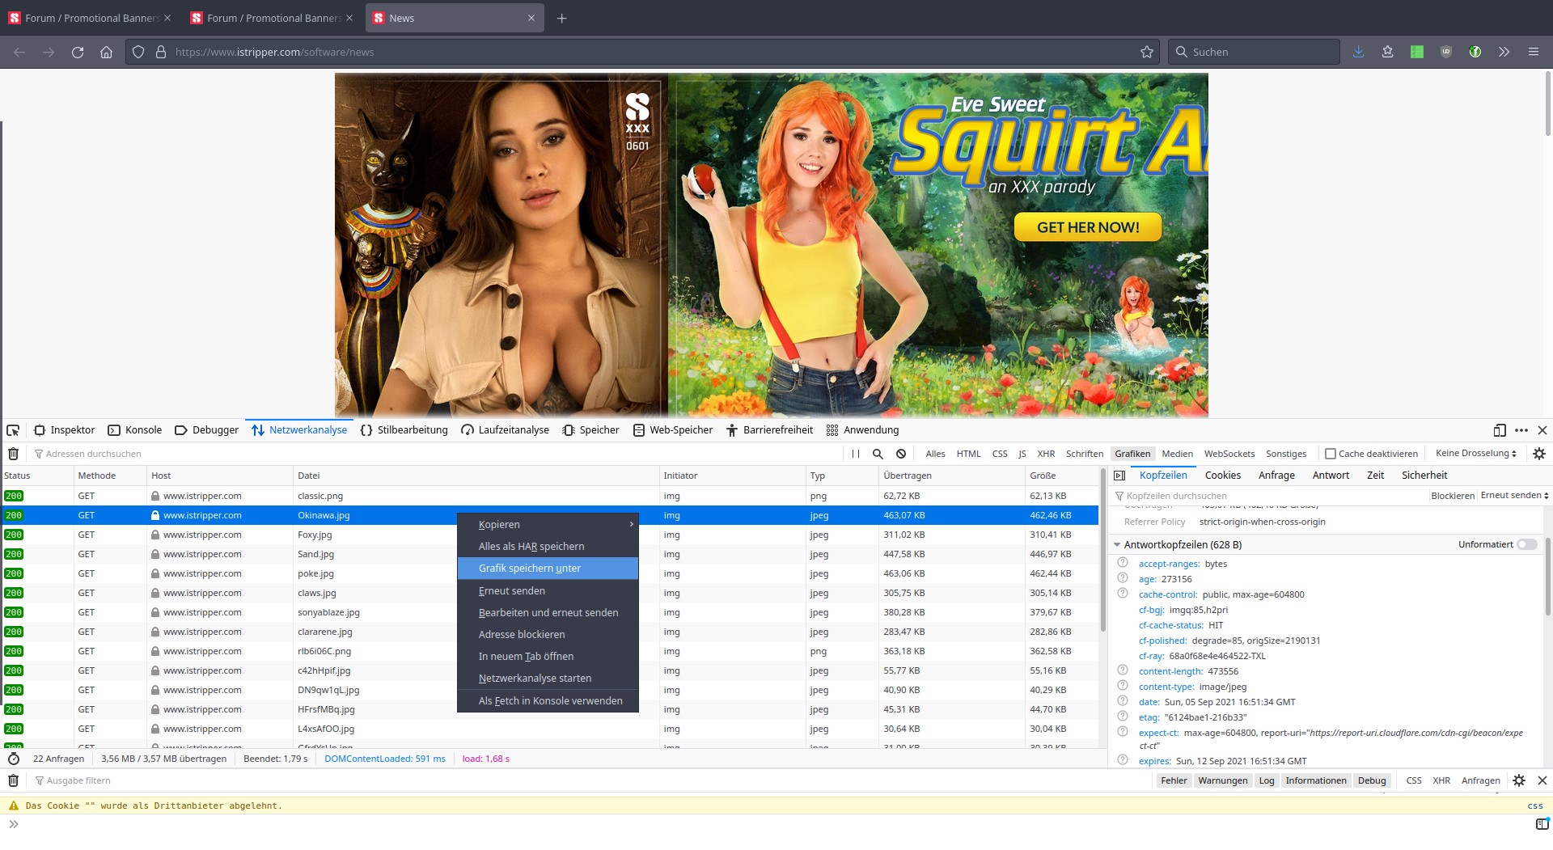Focus Kopfzeilen durchsuchen field
This screenshot has height=850, width=1553.
click(x=1270, y=496)
